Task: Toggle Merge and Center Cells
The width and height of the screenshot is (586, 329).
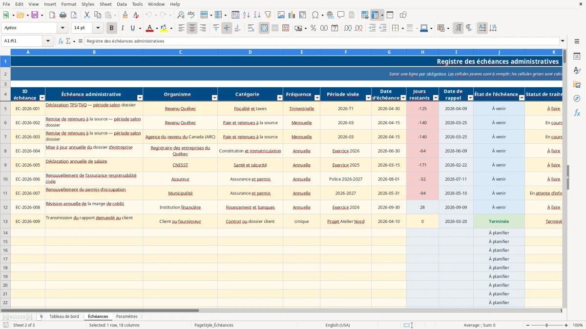Action: [x=264, y=28]
